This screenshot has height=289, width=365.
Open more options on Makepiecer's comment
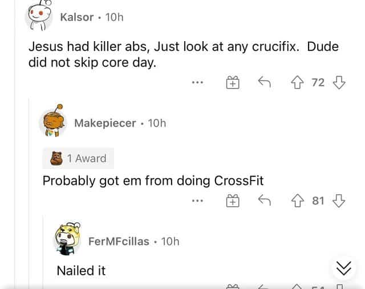198,200
